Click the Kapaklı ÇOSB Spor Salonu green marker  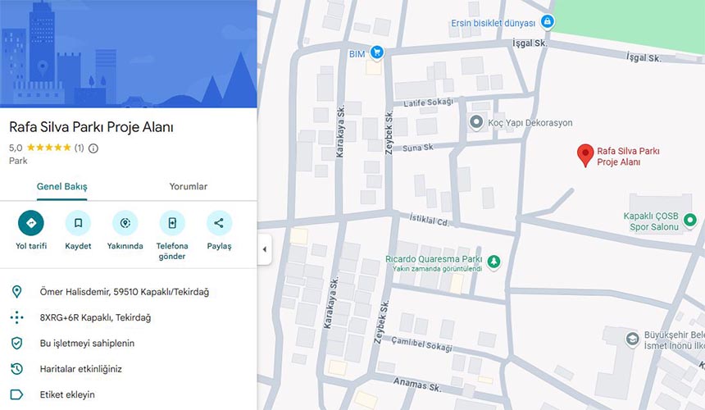[x=689, y=221]
